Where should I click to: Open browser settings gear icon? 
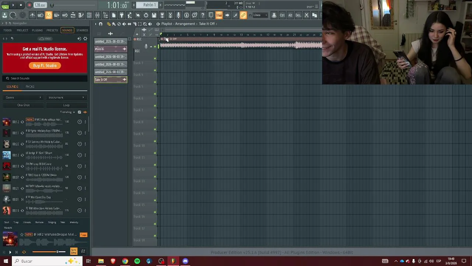pos(85,39)
